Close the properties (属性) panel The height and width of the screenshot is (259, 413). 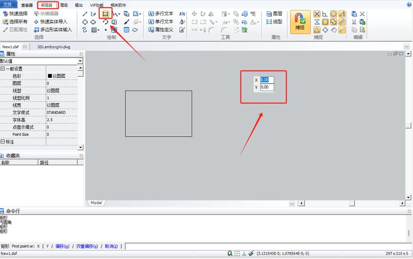click(81, 54)
